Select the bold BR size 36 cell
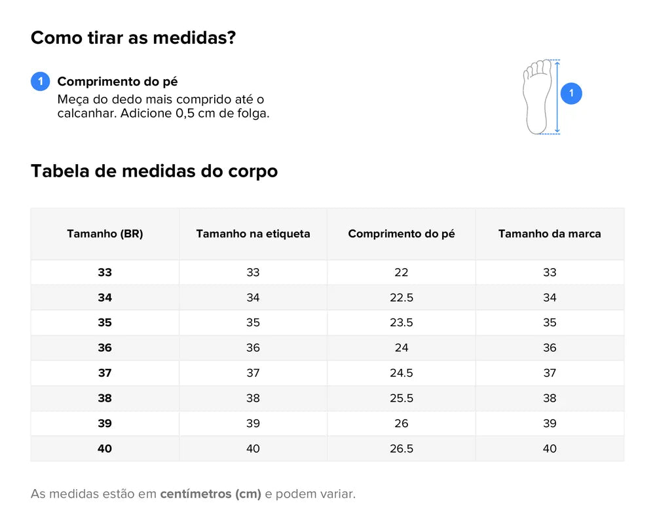655x531 pixels. pyautogui.click(x=105, y=348)
